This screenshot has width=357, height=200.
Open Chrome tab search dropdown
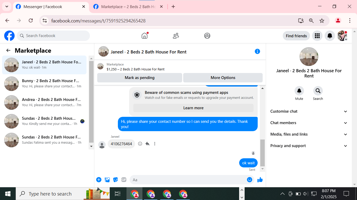(7, 7)
